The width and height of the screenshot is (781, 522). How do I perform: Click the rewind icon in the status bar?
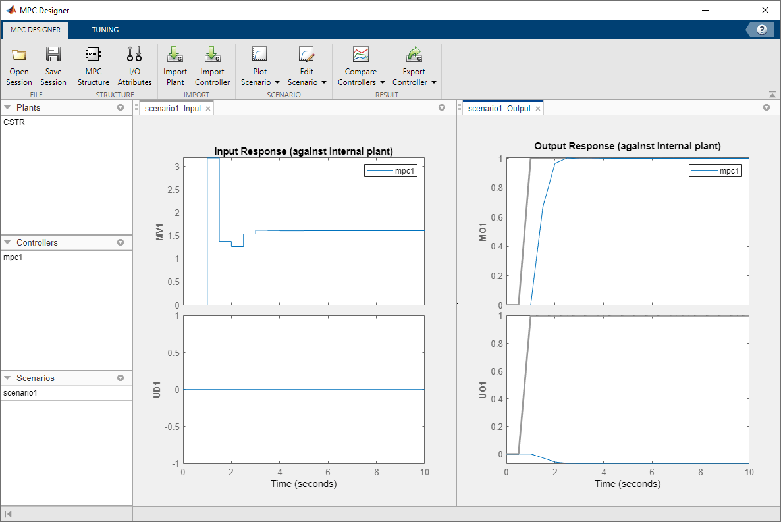(x=8, y=514)
